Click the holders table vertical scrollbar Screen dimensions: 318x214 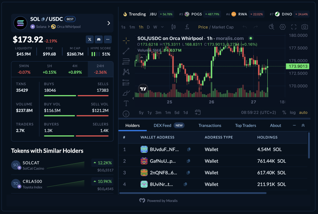[x=309, y=145]
